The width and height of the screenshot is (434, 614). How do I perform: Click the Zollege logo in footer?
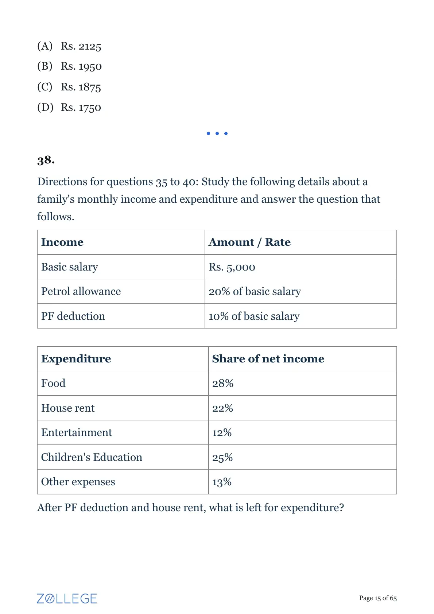point(67,598)
